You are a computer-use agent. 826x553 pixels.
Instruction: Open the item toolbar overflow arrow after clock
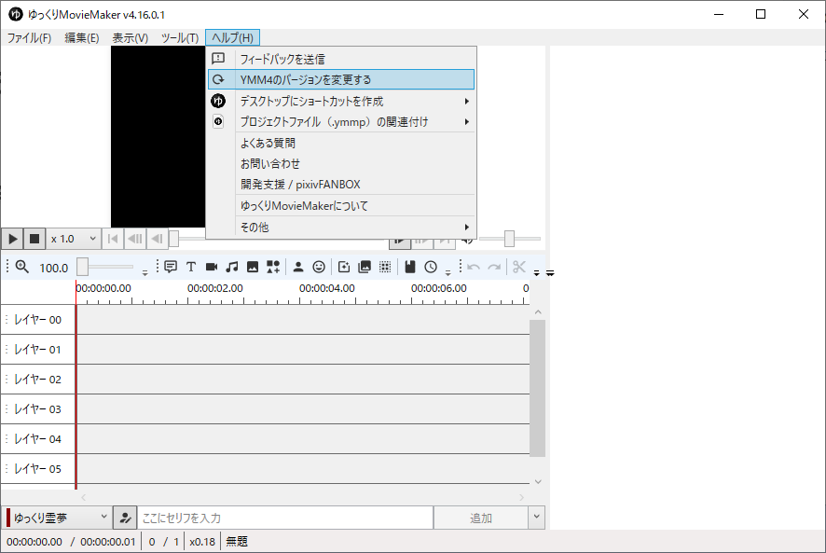[x=447, y=272]
